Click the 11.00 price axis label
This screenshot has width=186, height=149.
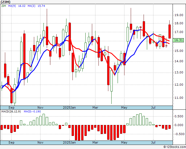[x=179, y=98]
